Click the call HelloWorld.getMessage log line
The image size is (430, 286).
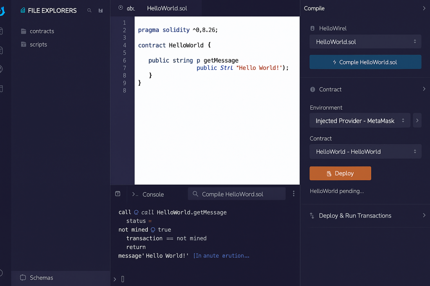(x=173, y=212)
